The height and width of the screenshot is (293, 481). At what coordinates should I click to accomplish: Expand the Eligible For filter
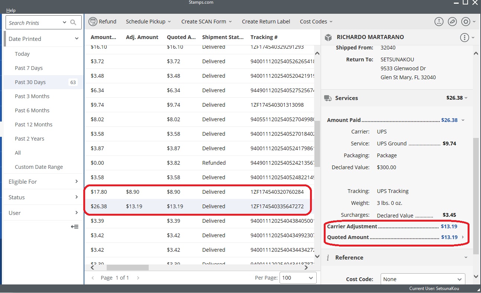43,181
